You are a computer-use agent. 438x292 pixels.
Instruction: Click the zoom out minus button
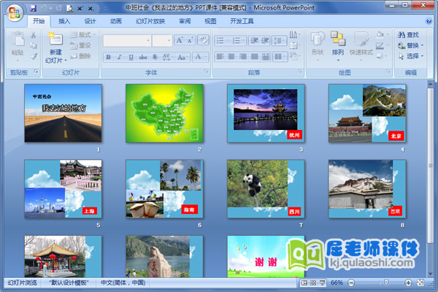tap(351, 283)
